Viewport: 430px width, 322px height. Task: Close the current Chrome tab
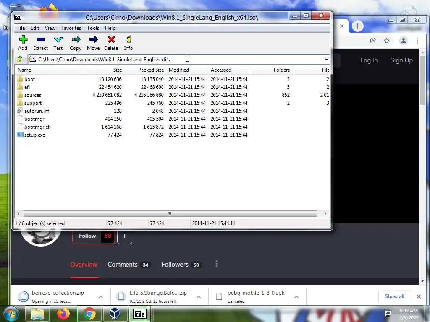(x=342, y=26)
